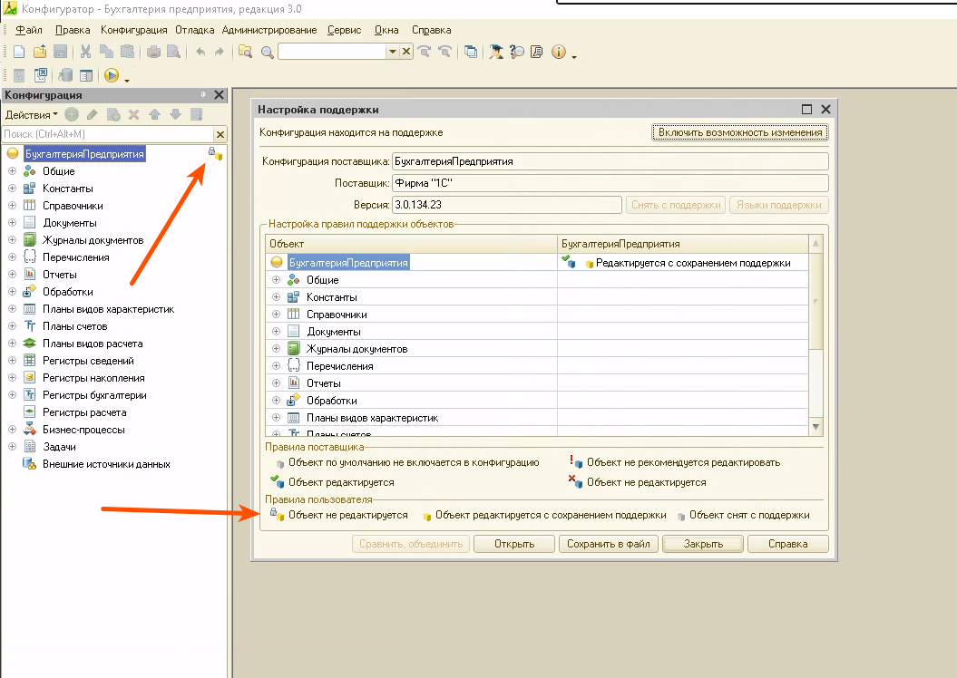This screenshot has height=678, width=957.
Task: Open the Отладка menu
Action: (195, 30)
